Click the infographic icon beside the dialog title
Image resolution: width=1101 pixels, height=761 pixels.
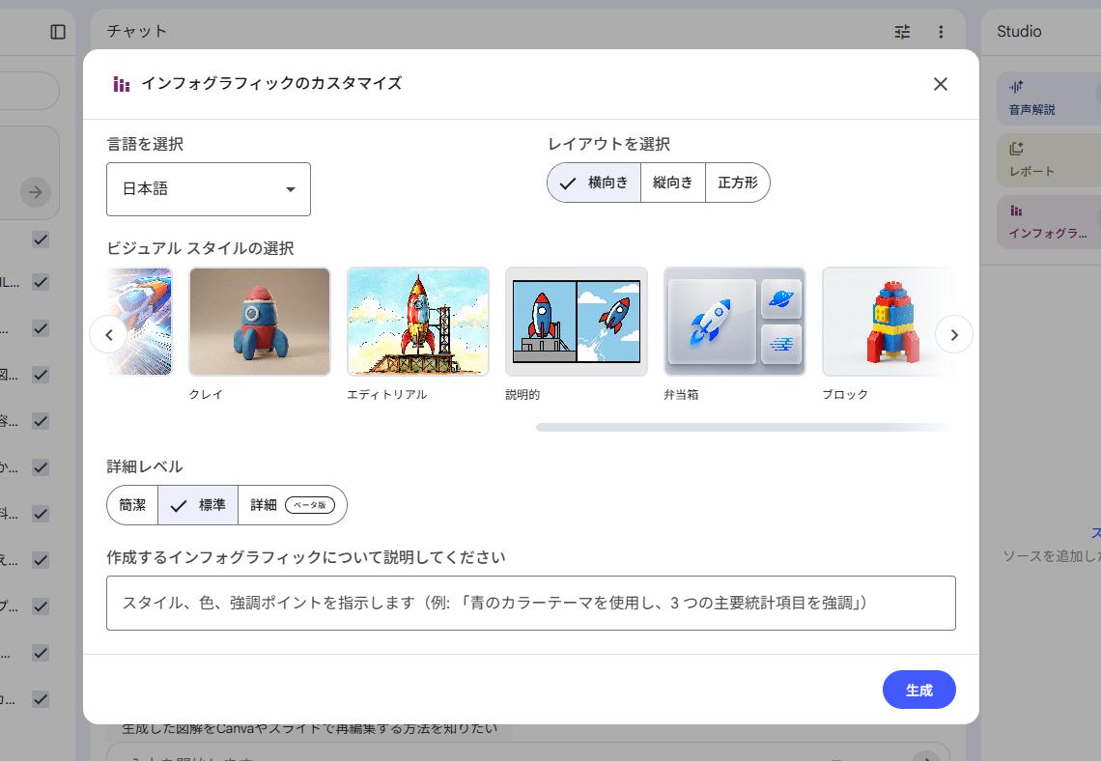(120, 84)
